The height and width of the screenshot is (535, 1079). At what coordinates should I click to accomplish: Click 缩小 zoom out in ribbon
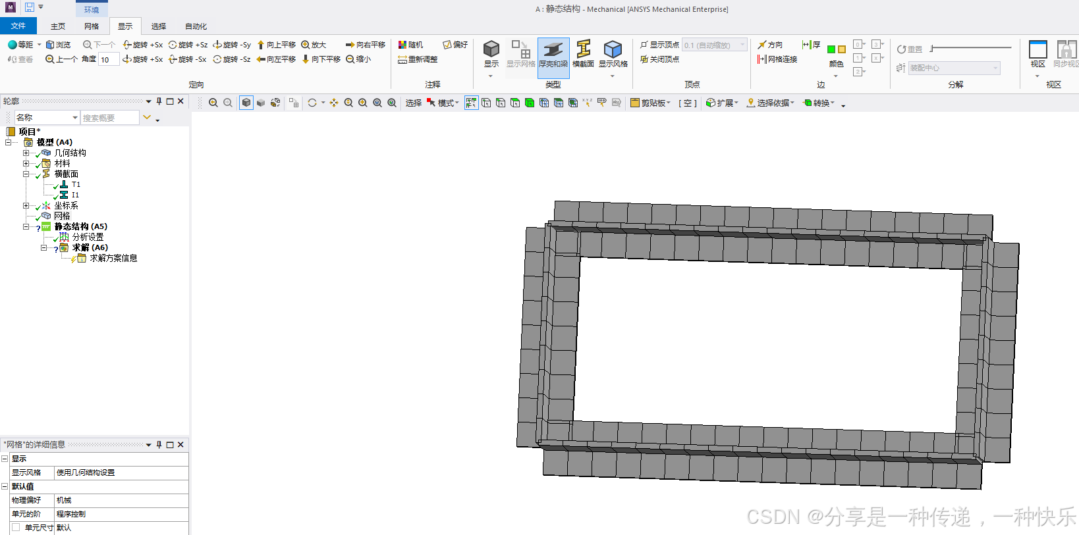(358, 59)
